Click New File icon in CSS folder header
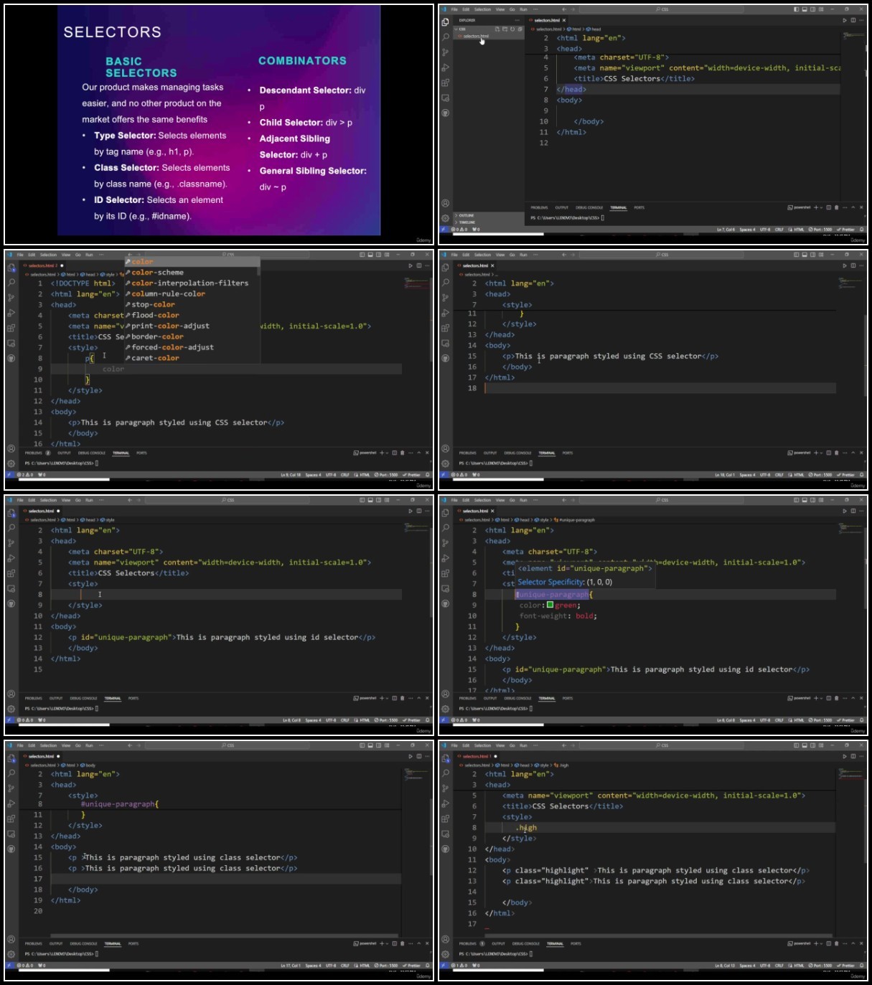 497,29
